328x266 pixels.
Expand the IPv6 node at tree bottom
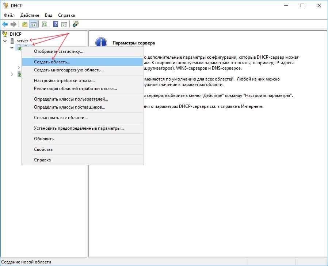click(12, 74)
